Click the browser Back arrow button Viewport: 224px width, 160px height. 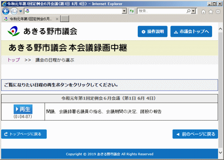(6, 11)
